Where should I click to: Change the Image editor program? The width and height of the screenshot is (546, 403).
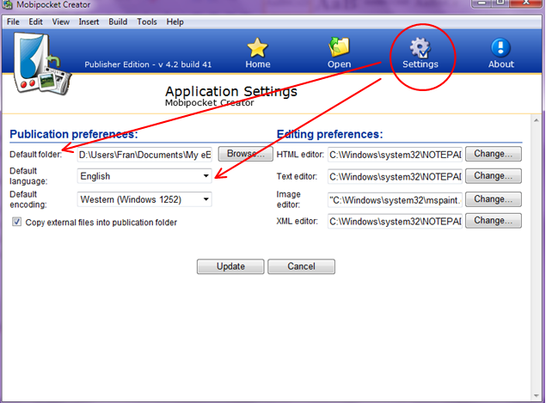(x=494, y=199)
